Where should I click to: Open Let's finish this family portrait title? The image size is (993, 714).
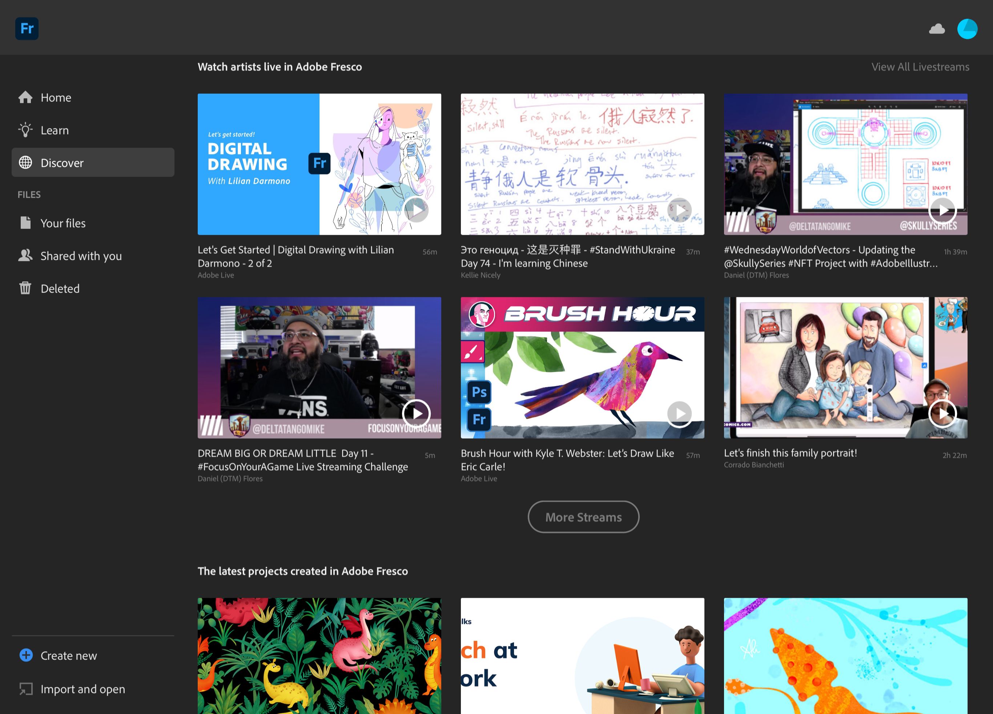(x=790, y=453)
